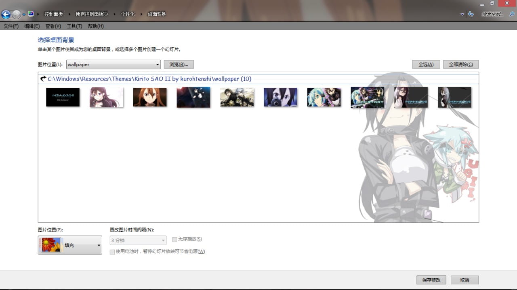Click the curved arrow icon before the wallpaper path
The image size is (517, 290).
coord(43,79)
